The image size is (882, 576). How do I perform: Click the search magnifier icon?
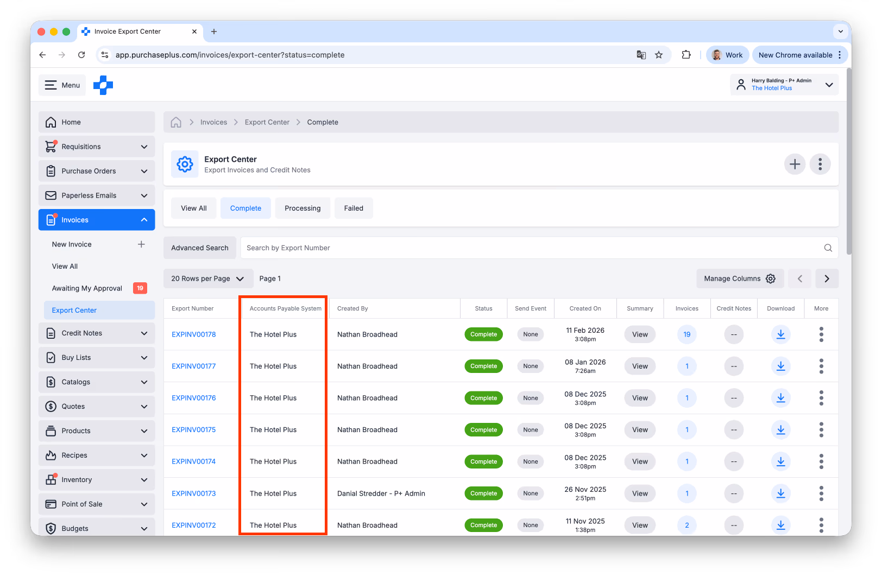click(828, 248)
